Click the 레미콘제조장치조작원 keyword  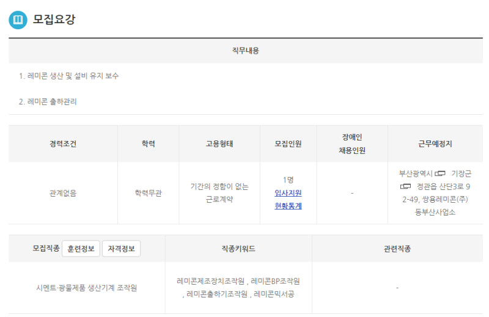point(211,282)
